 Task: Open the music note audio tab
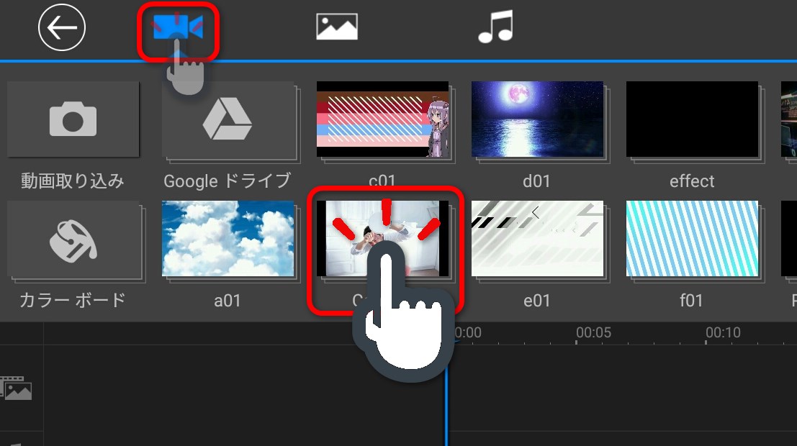(496, 27)
